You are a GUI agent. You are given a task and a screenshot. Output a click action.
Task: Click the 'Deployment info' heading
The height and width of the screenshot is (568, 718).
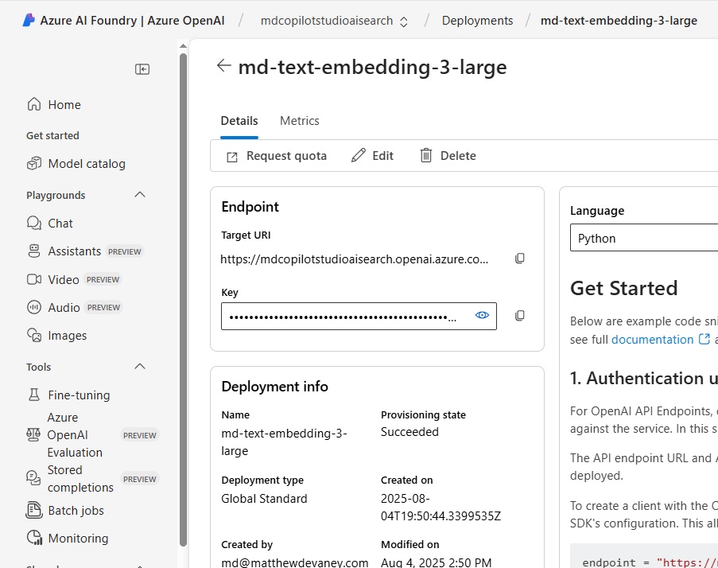click(274, 387)
